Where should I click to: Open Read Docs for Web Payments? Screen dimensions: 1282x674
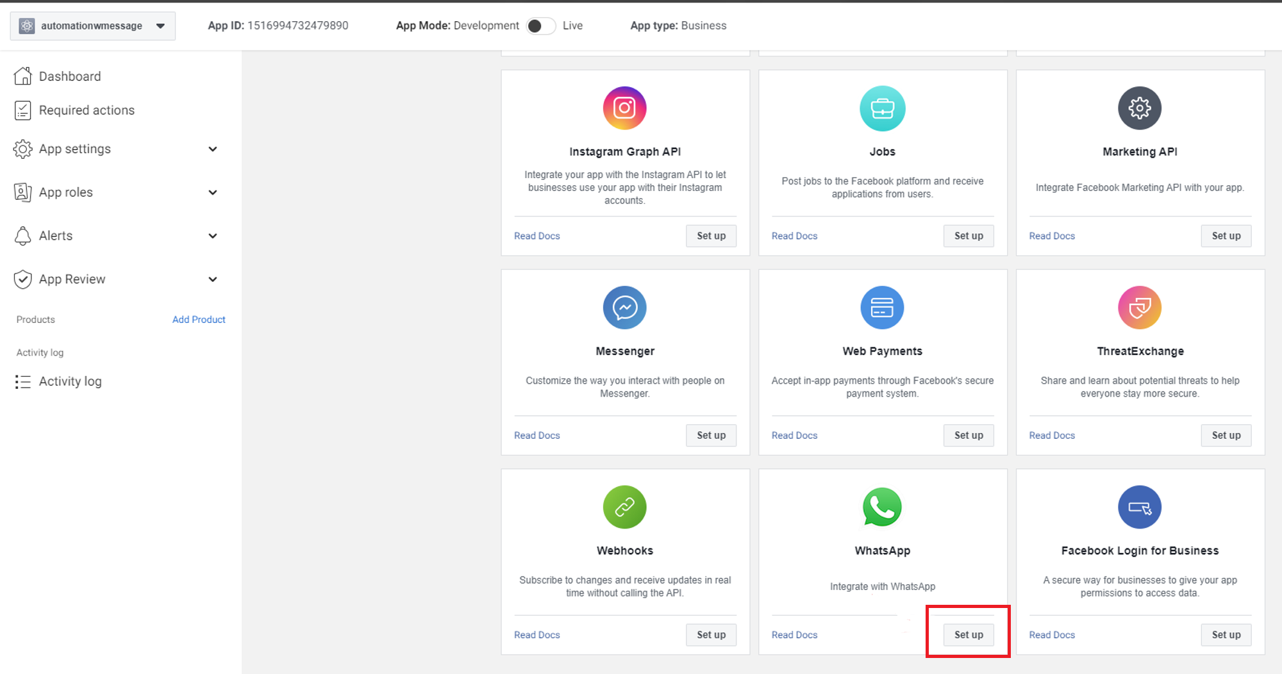coord(795,435)
